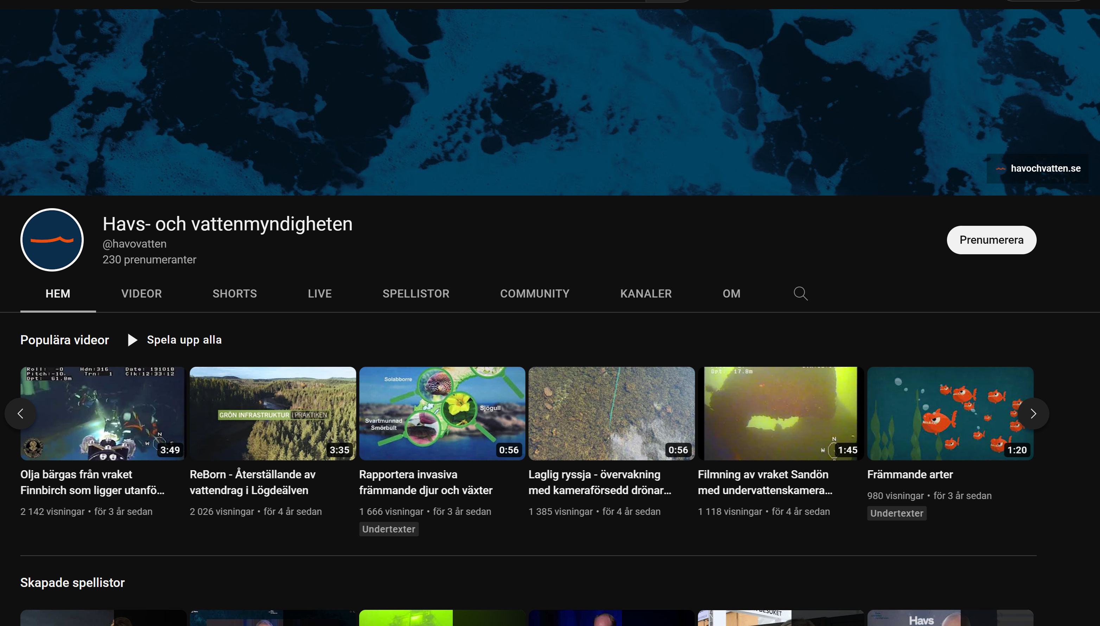Click the 1 385 visningar text
The width and height of the screenshot is (1100, 626).
(561, 512)
